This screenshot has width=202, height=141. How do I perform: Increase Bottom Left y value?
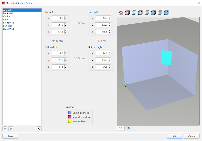tap(66, 59)
